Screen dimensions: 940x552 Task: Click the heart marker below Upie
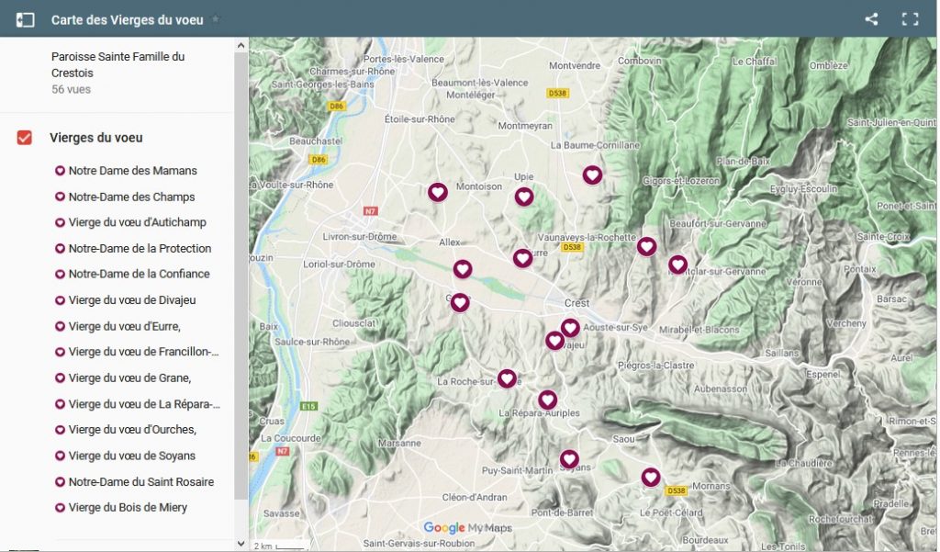click(524, 197)
